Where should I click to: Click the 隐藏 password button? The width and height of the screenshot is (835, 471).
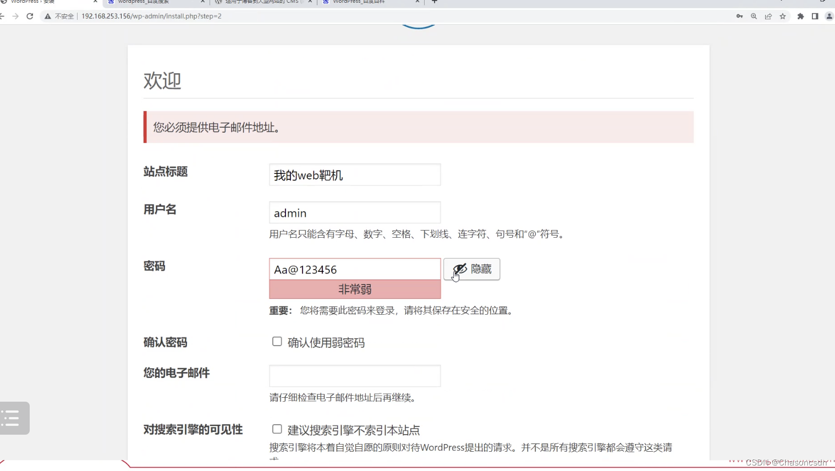pos(472,269)
